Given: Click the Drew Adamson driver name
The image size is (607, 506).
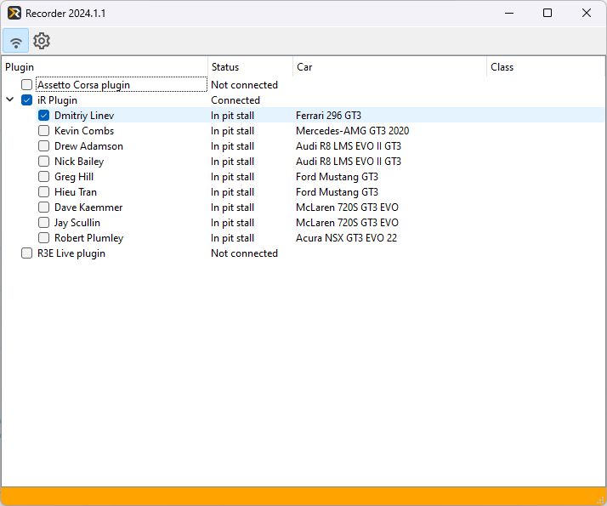Looking at the screenshot, I should coord(88,146).
